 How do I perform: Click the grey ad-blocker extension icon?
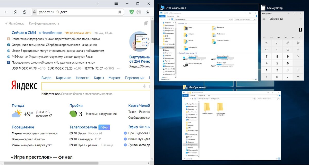tap(139, 12)
